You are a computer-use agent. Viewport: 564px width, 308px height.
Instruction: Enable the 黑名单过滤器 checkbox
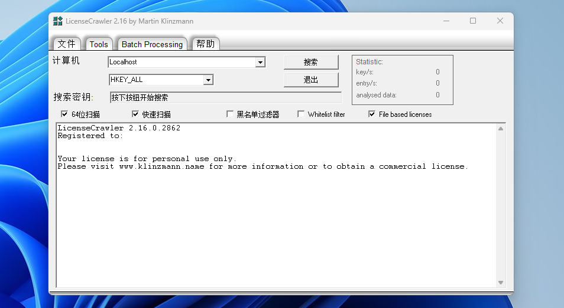[x=230, y=114]
